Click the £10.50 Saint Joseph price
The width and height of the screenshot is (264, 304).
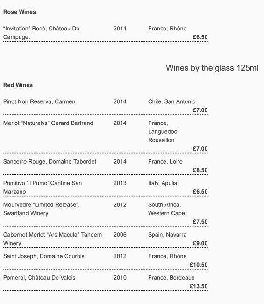click(199, 265)
